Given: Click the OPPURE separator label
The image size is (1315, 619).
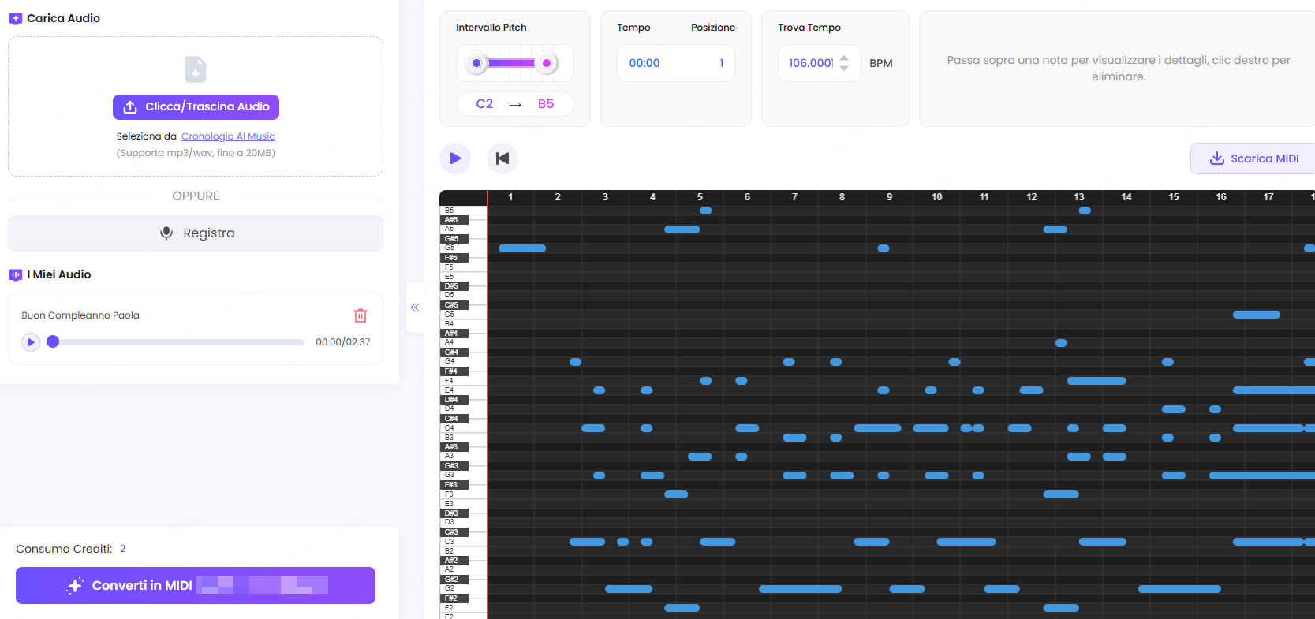Looking at the screenshot, I should point(196,196).
